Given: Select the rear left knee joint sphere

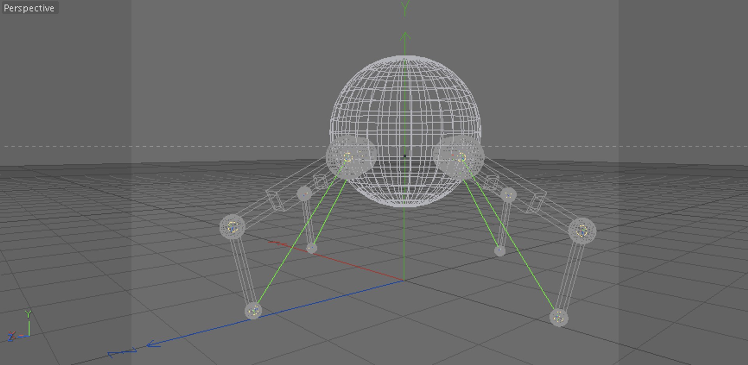Looking at the screenshot, I should pyautogui.click(x=304, y=193).
